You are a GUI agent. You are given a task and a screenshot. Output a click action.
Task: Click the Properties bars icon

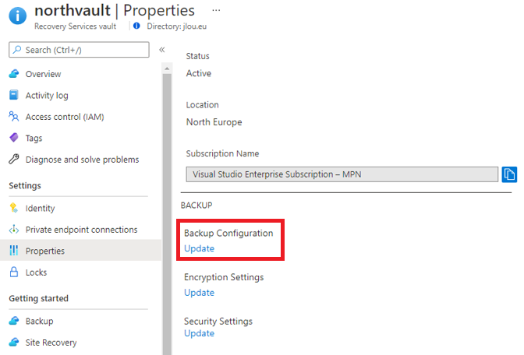tap(14, 251)
